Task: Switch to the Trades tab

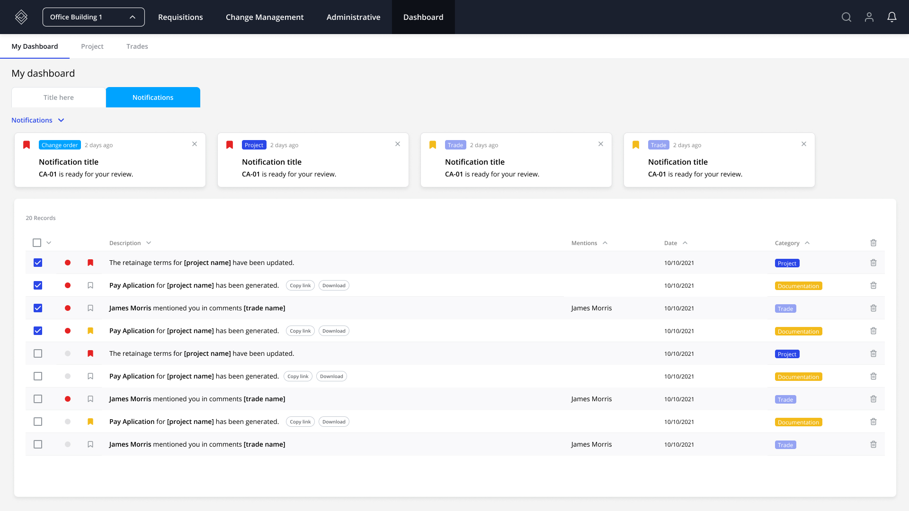Action: tap(137, 46)
